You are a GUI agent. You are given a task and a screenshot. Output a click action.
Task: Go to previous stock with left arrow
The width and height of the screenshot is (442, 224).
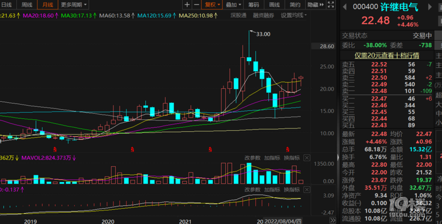click(x=345, y=7)
